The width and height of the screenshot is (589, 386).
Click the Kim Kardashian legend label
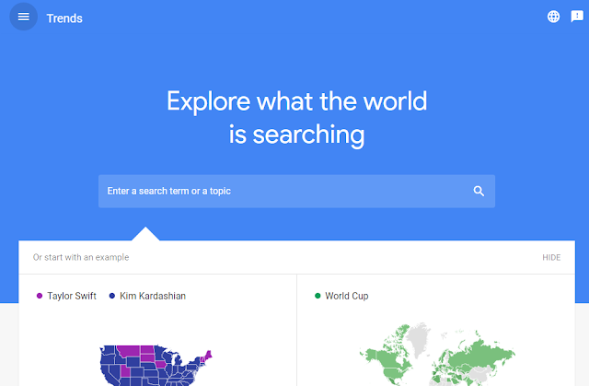click(153, 296)
